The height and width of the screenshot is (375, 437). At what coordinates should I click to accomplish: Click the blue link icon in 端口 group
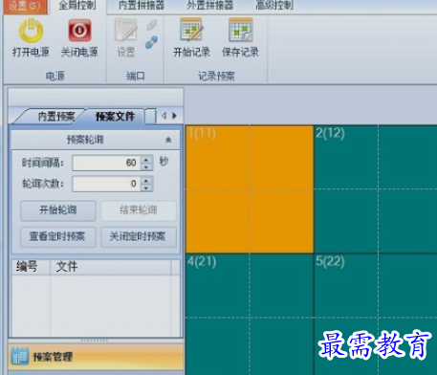coord(151,42)
